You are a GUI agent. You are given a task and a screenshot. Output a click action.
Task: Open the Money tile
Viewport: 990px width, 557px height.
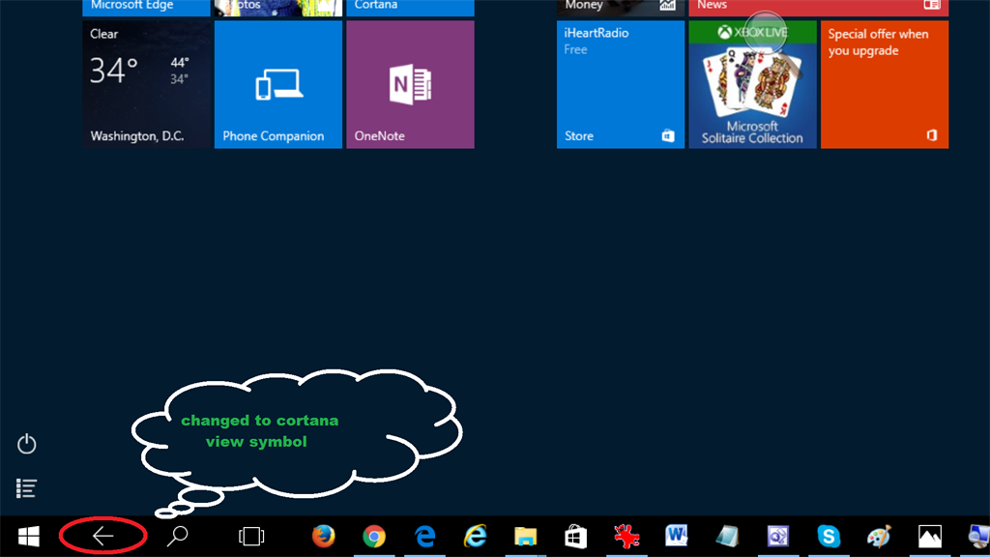click(621, 8)
